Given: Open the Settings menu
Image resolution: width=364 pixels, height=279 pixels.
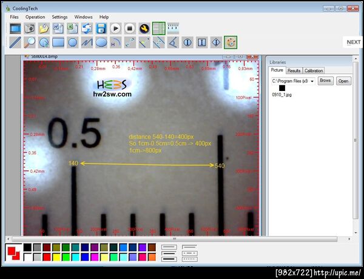Looking at the screenshot, I should click(59, 17).
